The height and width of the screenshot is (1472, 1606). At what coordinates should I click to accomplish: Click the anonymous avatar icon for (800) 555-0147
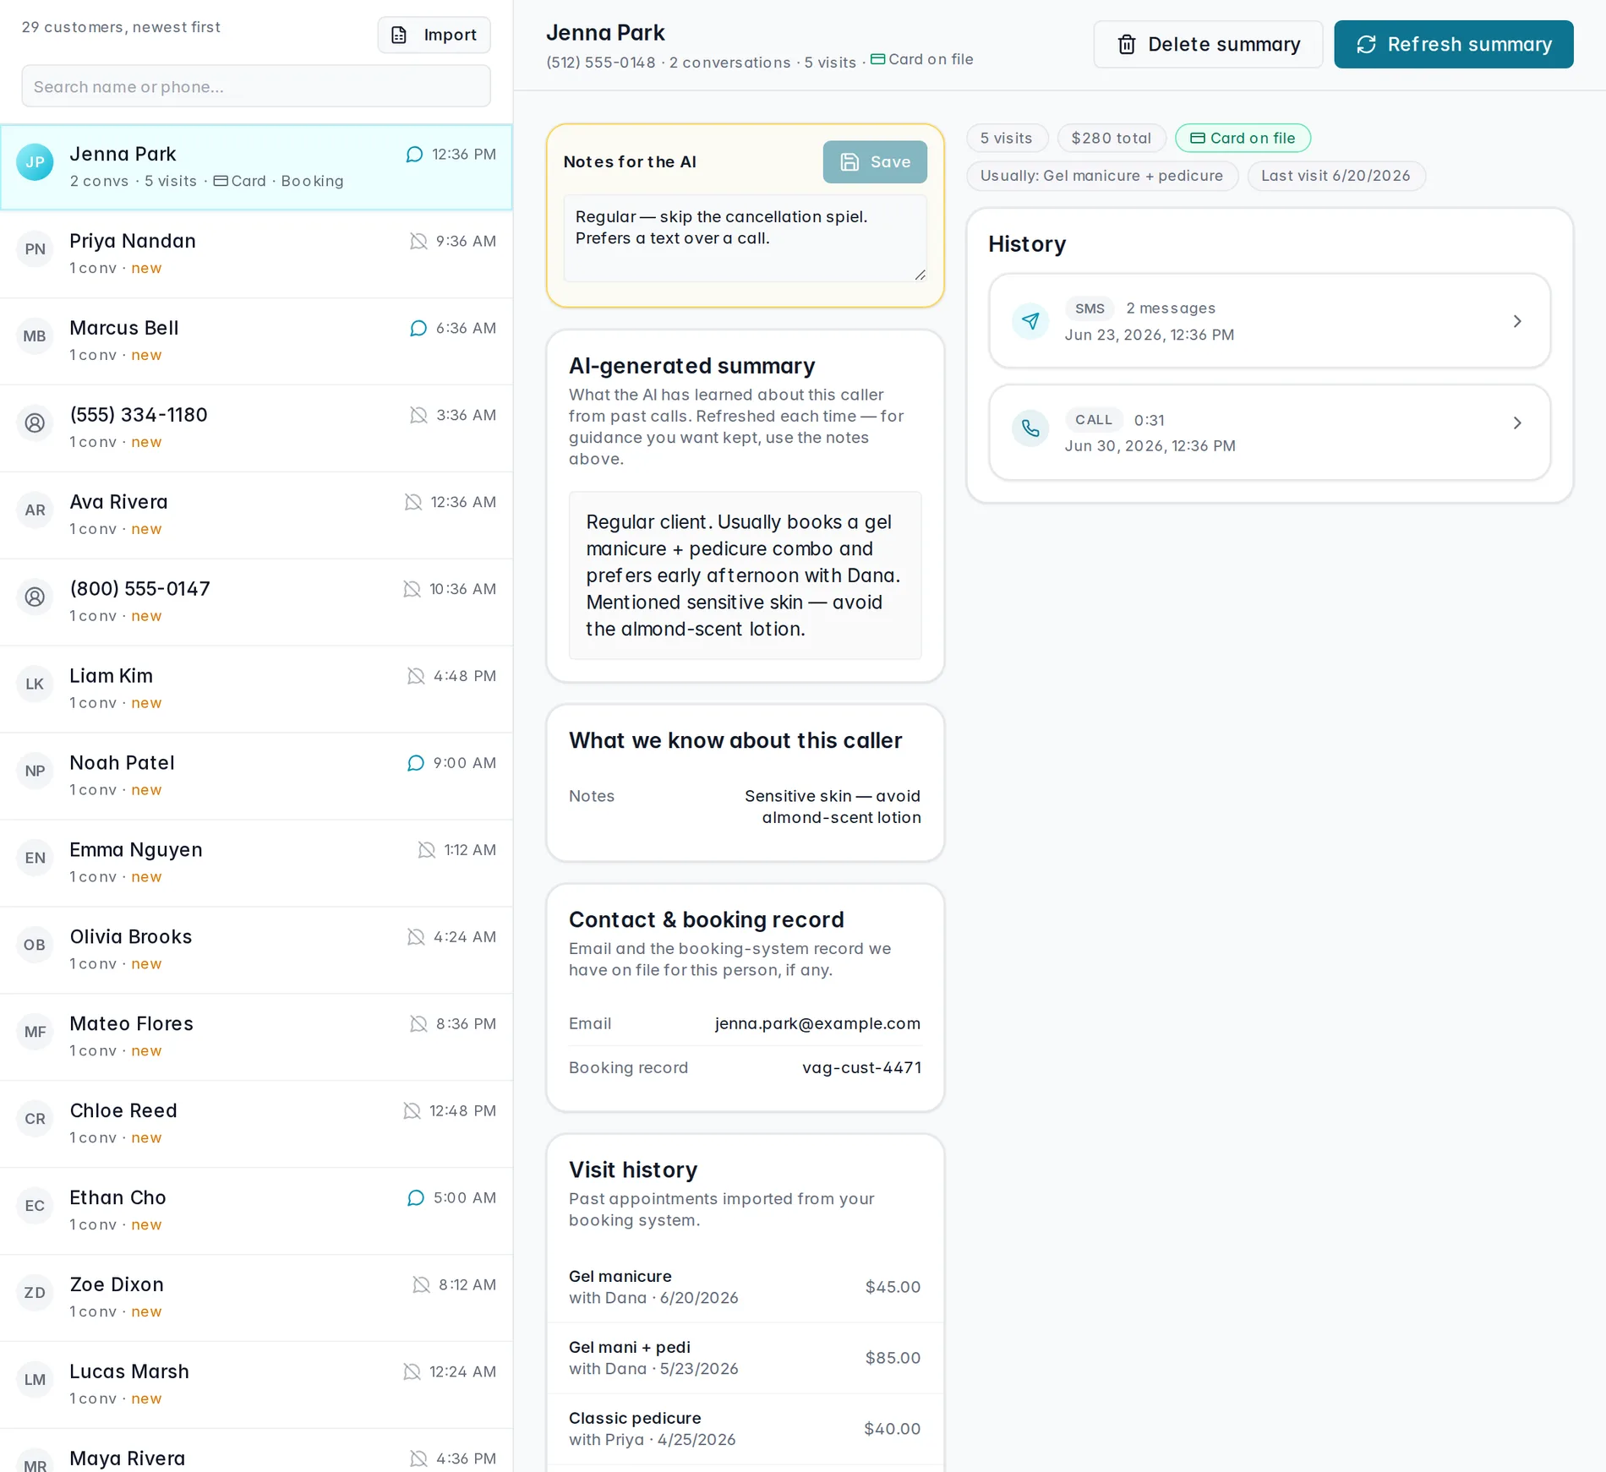pyautogui.click(x=35, y=597)
